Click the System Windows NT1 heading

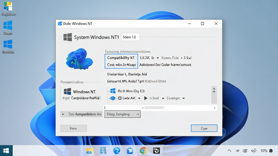[96, 37]
